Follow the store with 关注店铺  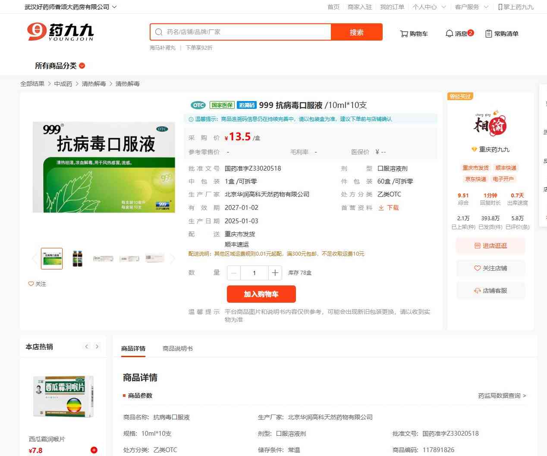(490, 268)
